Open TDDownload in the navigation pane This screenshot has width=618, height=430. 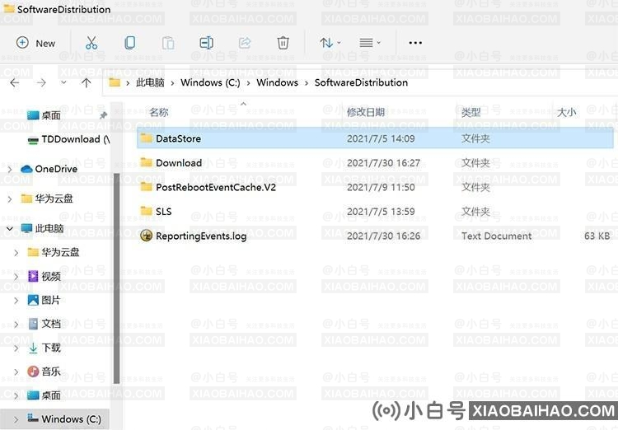coord(70,139)
